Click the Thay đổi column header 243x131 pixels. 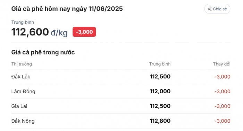pos(222,64)
